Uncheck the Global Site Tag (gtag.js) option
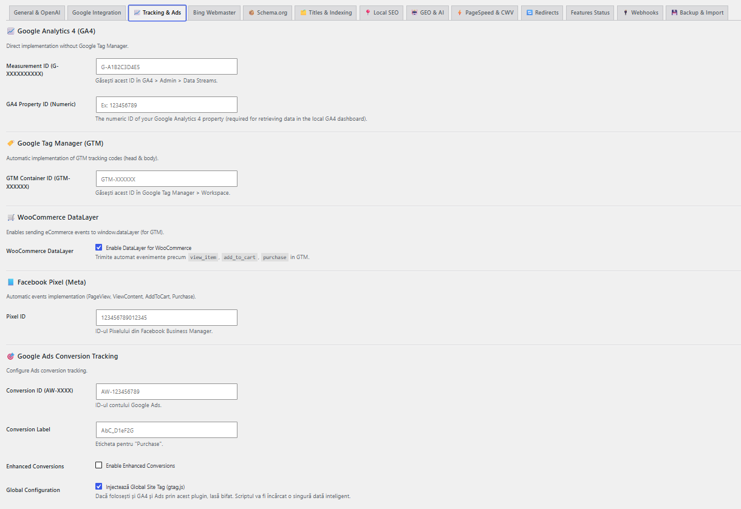Screen dimensions: 741x509 tap(99, 486)
